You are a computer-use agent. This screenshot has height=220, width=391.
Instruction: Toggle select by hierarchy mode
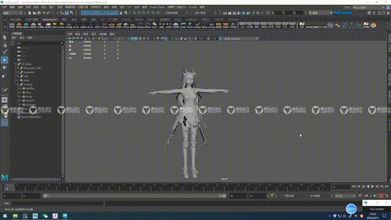tap(62, 13)
